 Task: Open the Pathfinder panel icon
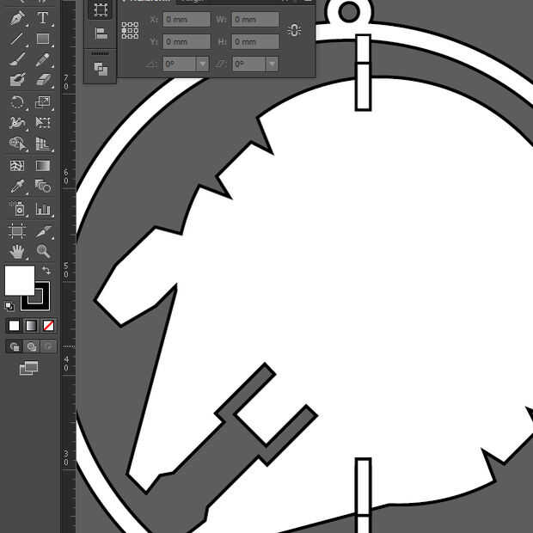click(x=101, y=69)
